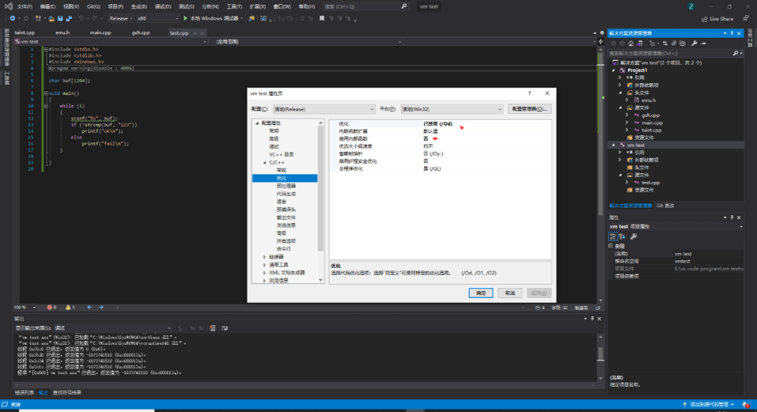Click the Save All toolbar icon
This screenshot has width=757, height=412.
(x=69, y=18)
